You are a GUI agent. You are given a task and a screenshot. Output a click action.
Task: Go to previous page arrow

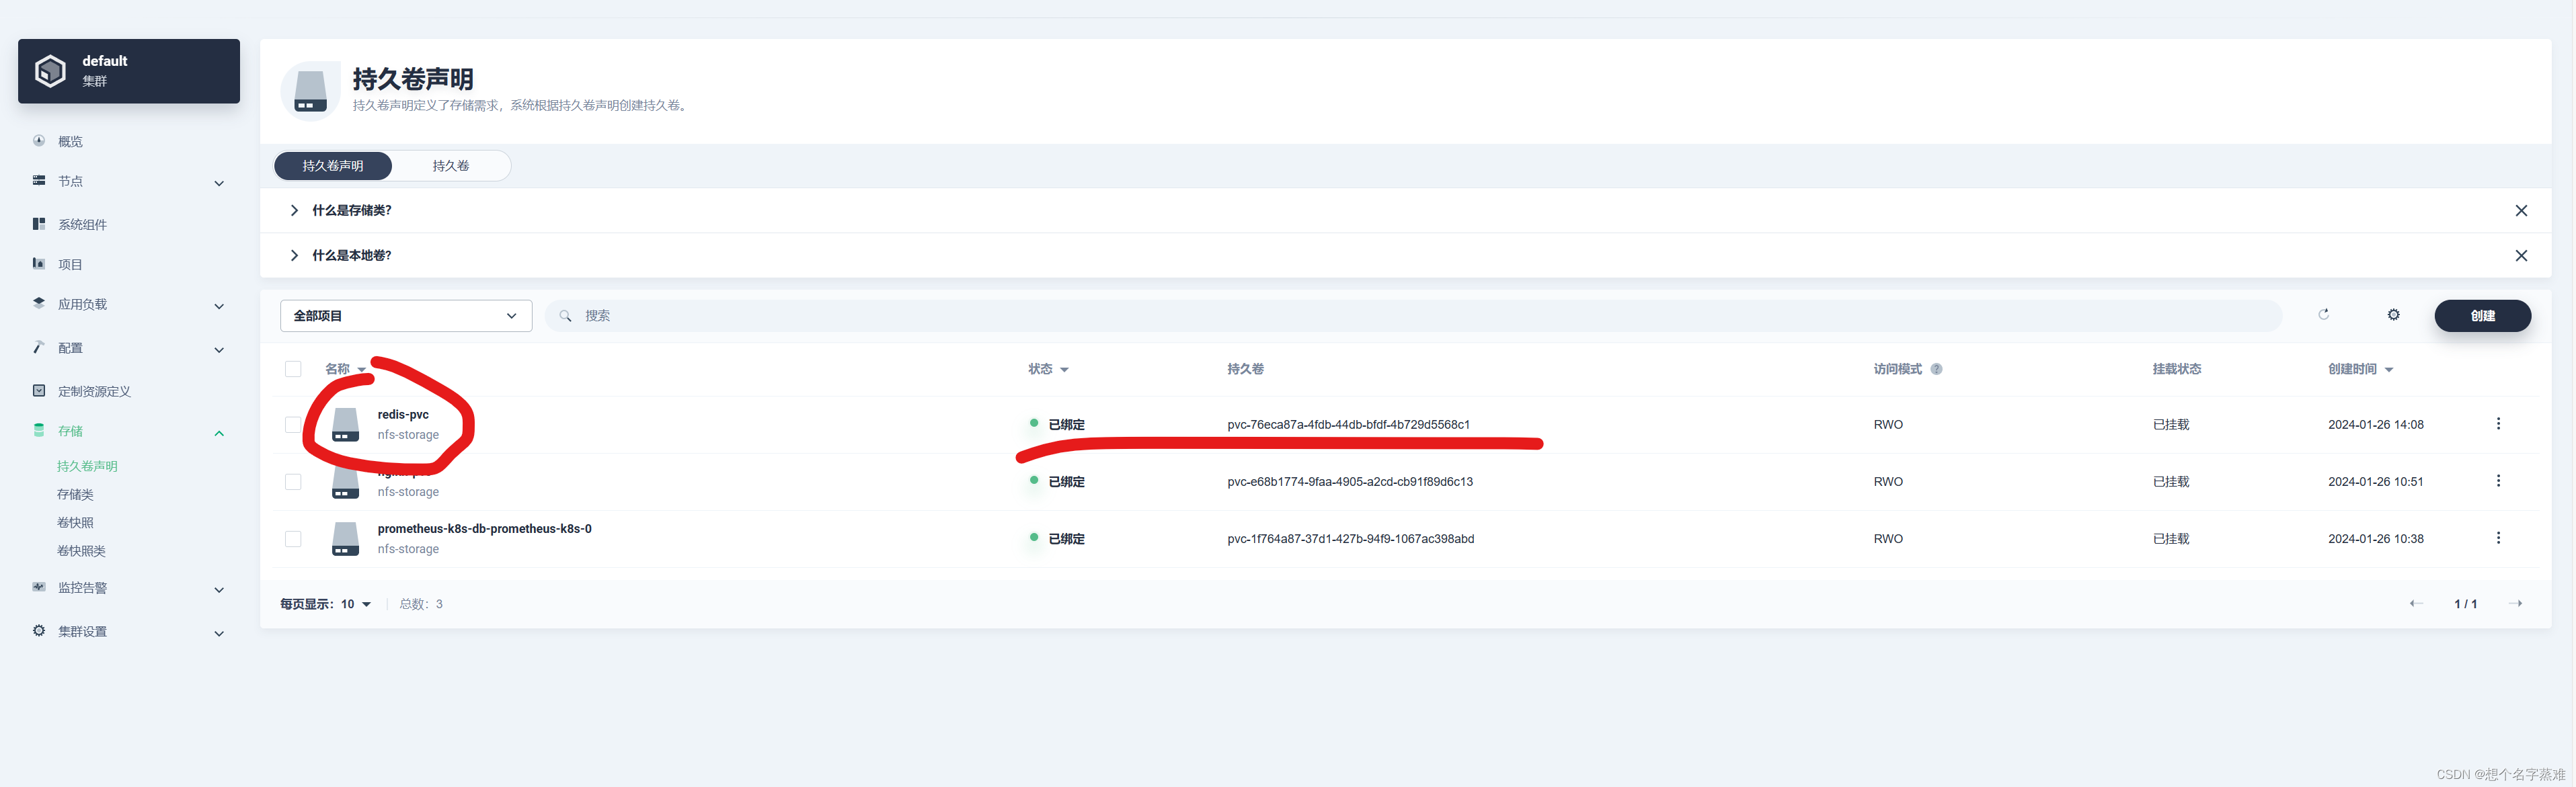[2416, 604]
